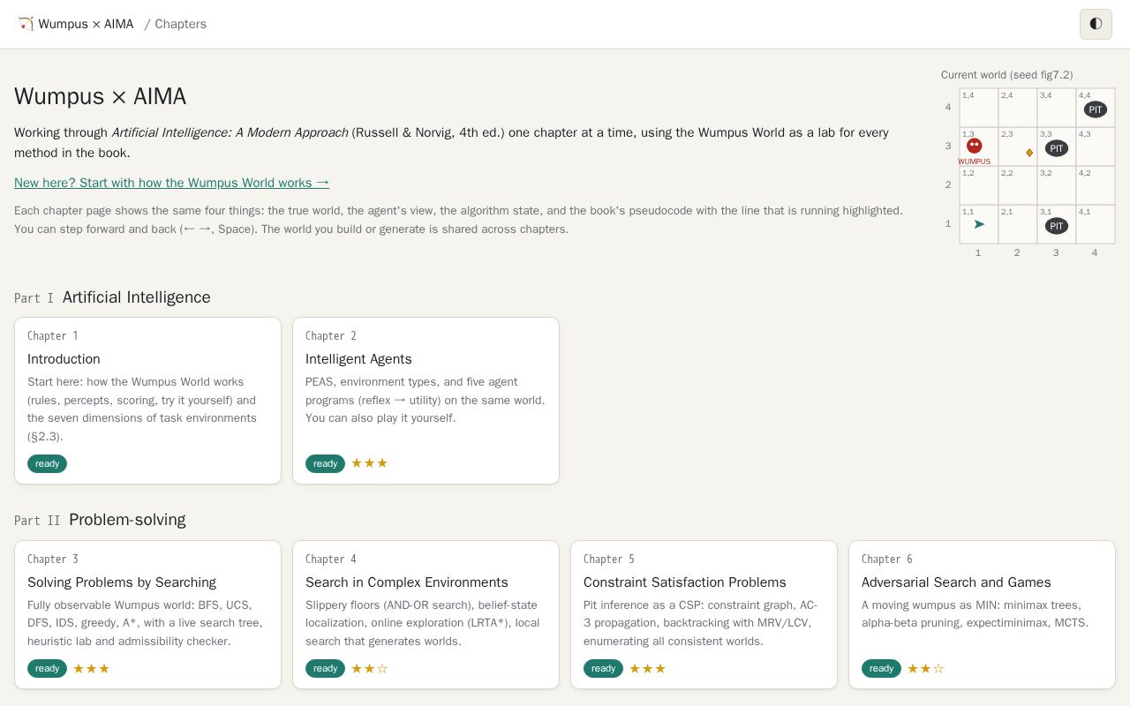Click the ready badge on Chapter 1
Image resolution: width=1130 pixels, height=706 pixels.
click(47, 463)
